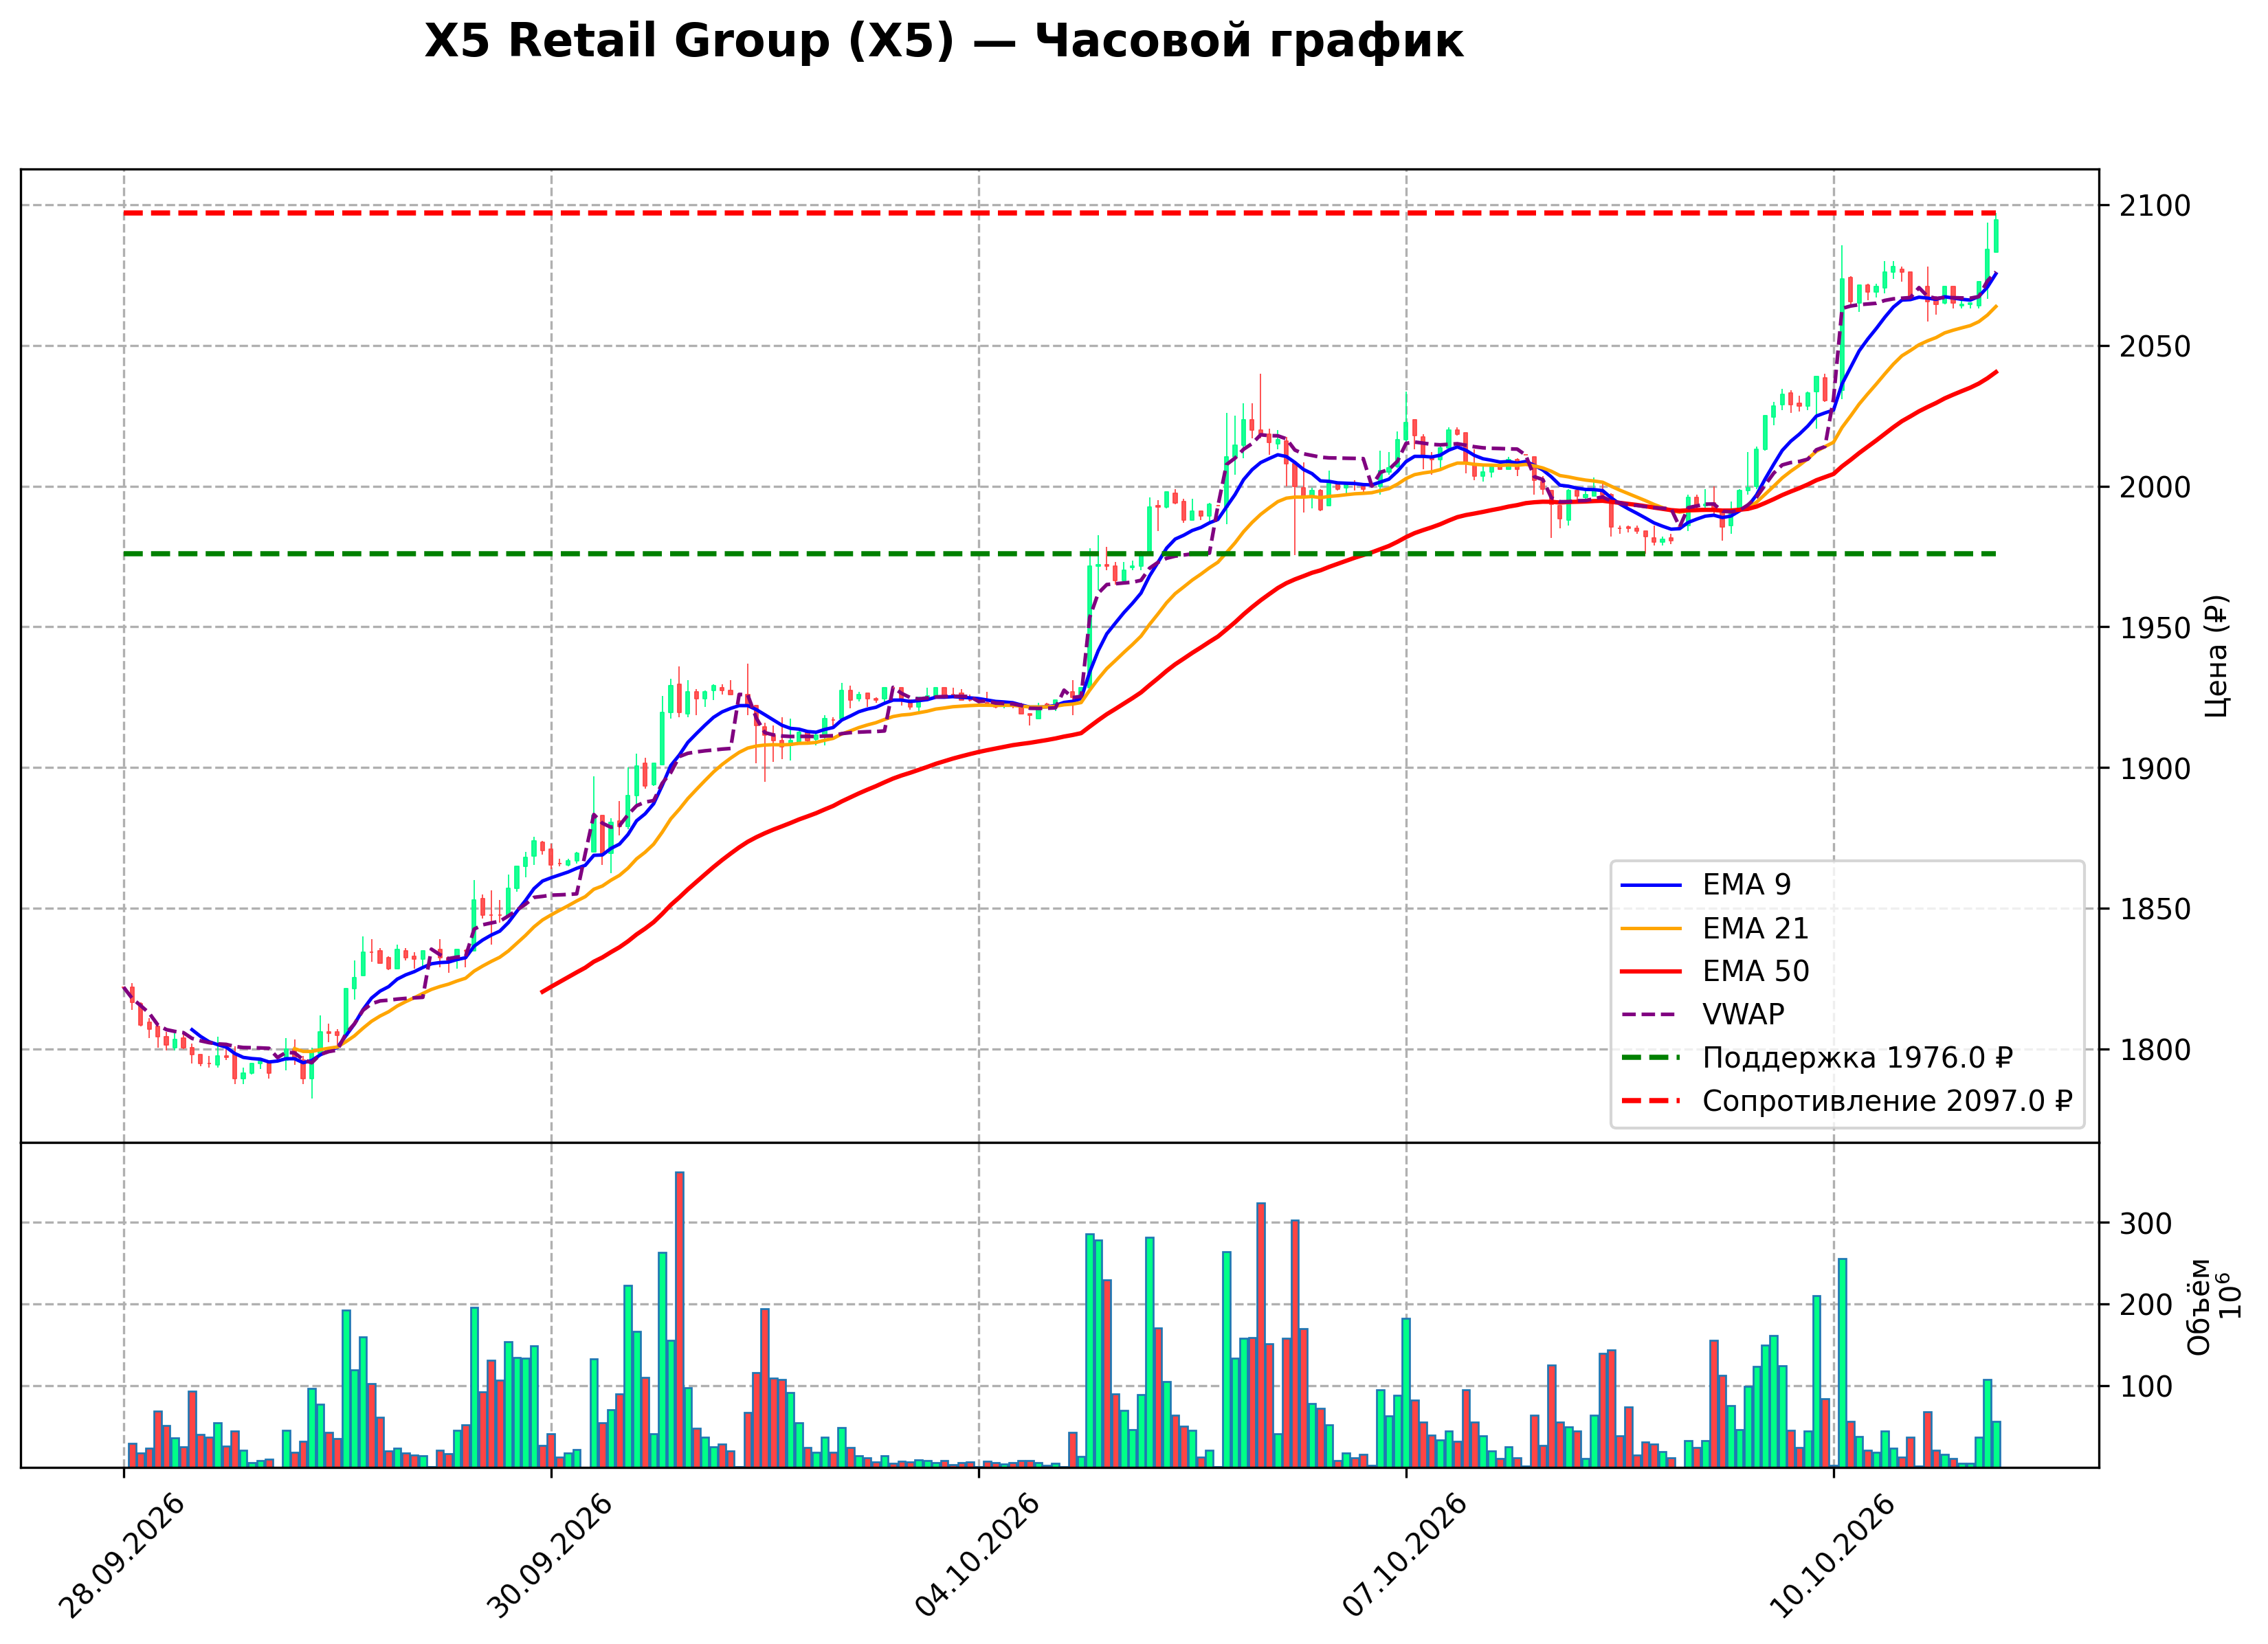This screenshot has height=1644, width=2268.
Task: Click the price axis value 2000
Action: point(2155,488)
